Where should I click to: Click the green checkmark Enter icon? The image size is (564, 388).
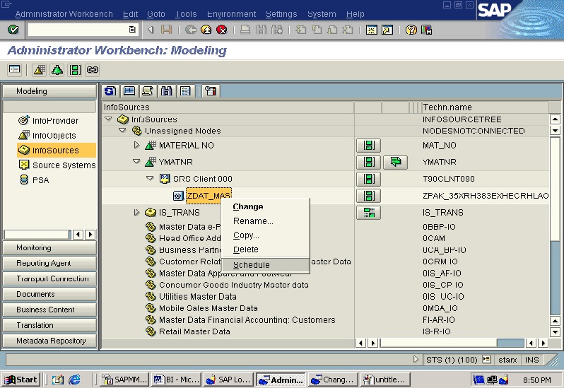pyautogui.click(x=13, y=30)
